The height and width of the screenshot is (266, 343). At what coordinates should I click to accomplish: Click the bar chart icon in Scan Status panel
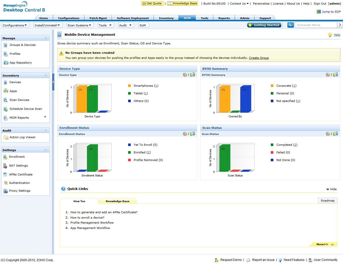[335, 134]
